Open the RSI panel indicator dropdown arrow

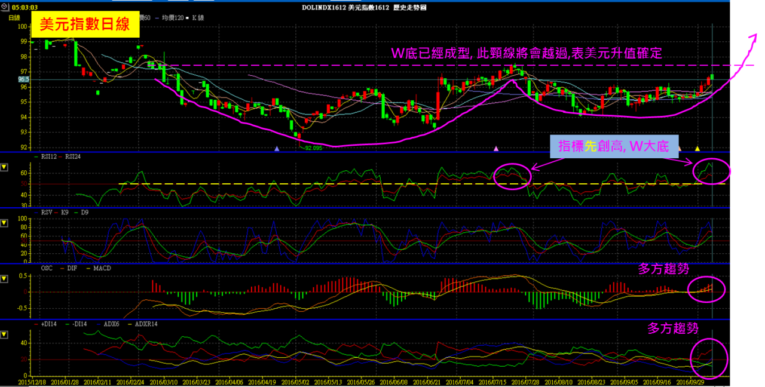click(x=5, y=167)
